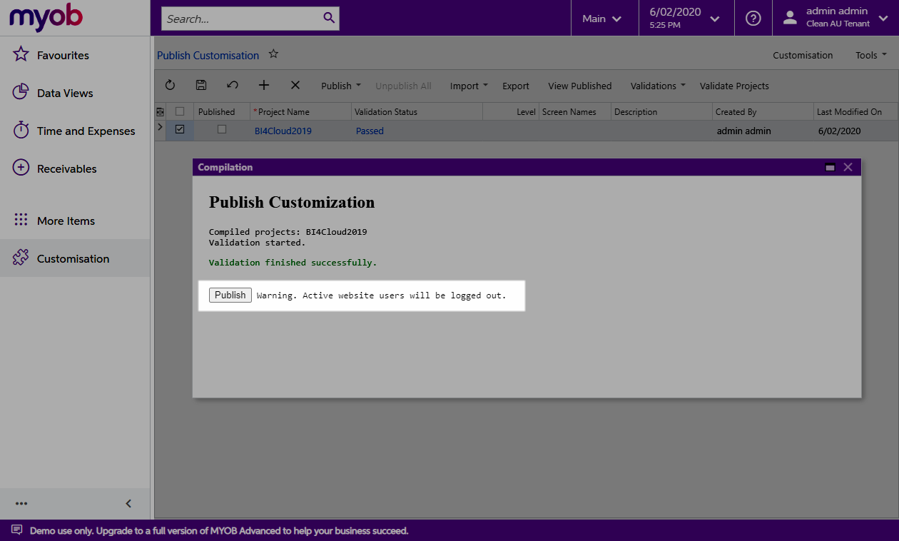
Task: Add Publish Customisation to favourites with the star
Action: point(273,54)
